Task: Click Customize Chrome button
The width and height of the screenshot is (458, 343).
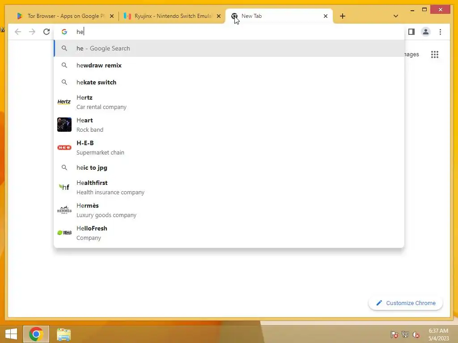Action: [405, 303]
